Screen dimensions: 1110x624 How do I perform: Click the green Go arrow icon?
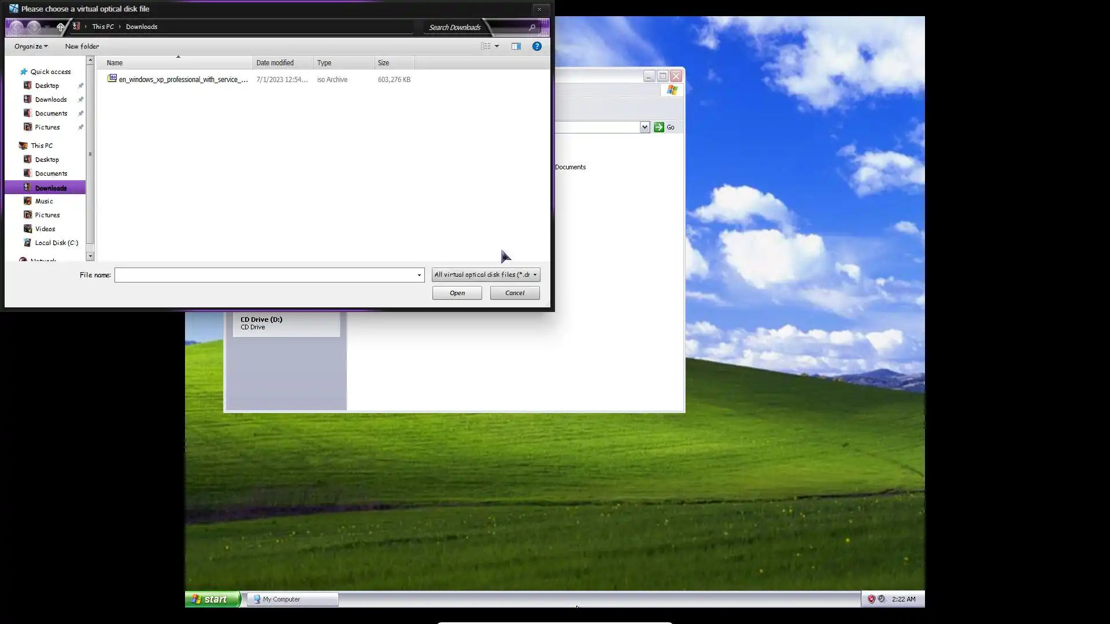click(x=658, y=127)
